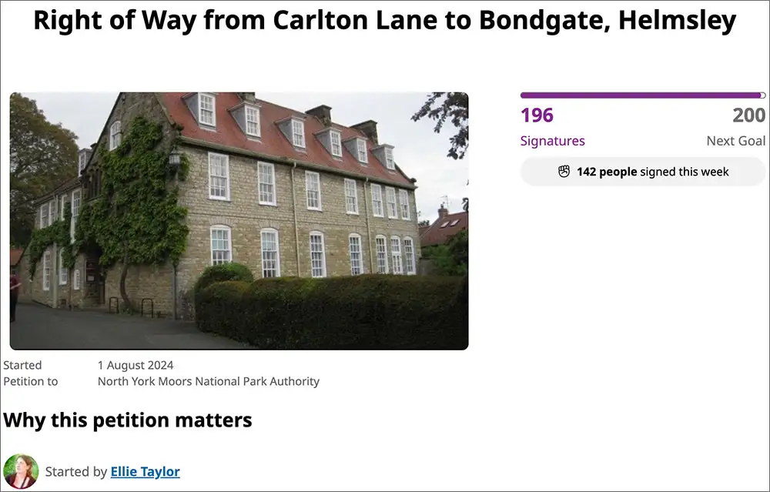Click the 'Started by' text

click(x=76, y=471)
